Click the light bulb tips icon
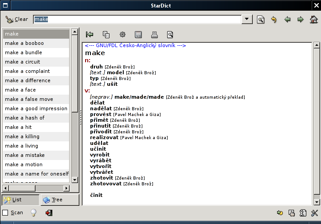 [34, 213]
